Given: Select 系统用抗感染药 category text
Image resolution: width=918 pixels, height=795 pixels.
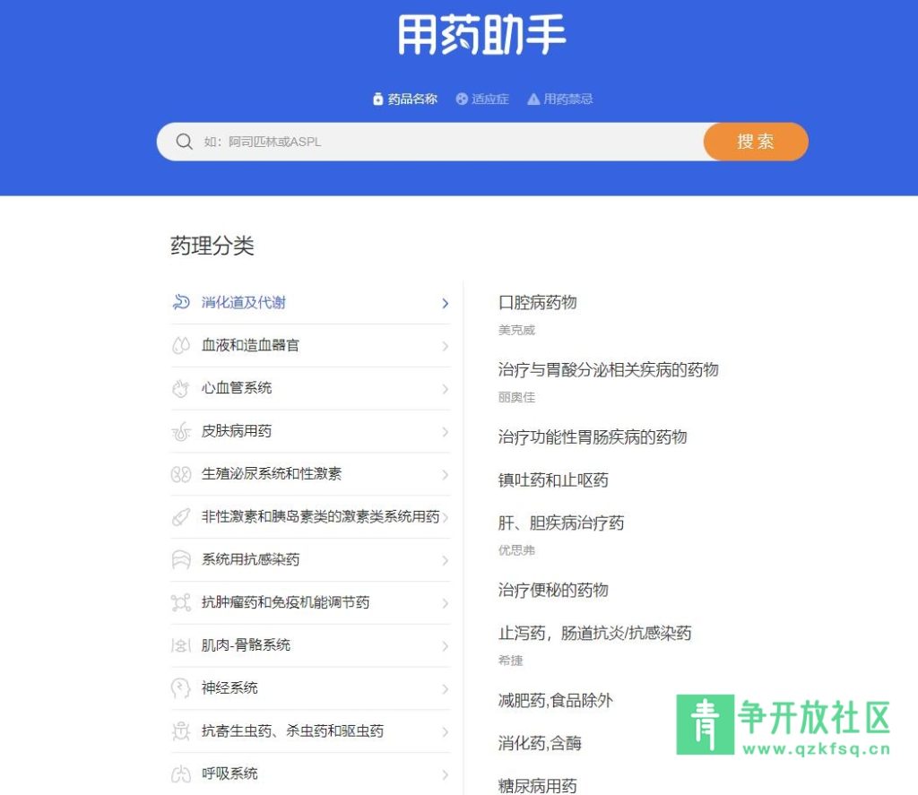Looking at the screenshot, I should (x=251, y=559).
